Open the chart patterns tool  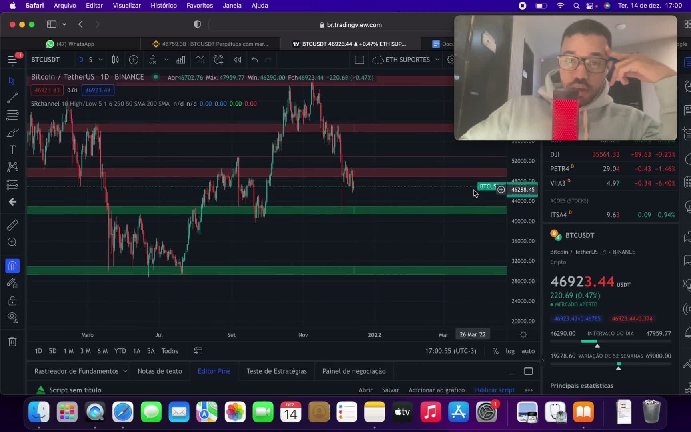[12, 167]
